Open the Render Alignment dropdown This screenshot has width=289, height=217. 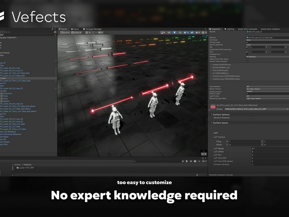click(267, 44)
